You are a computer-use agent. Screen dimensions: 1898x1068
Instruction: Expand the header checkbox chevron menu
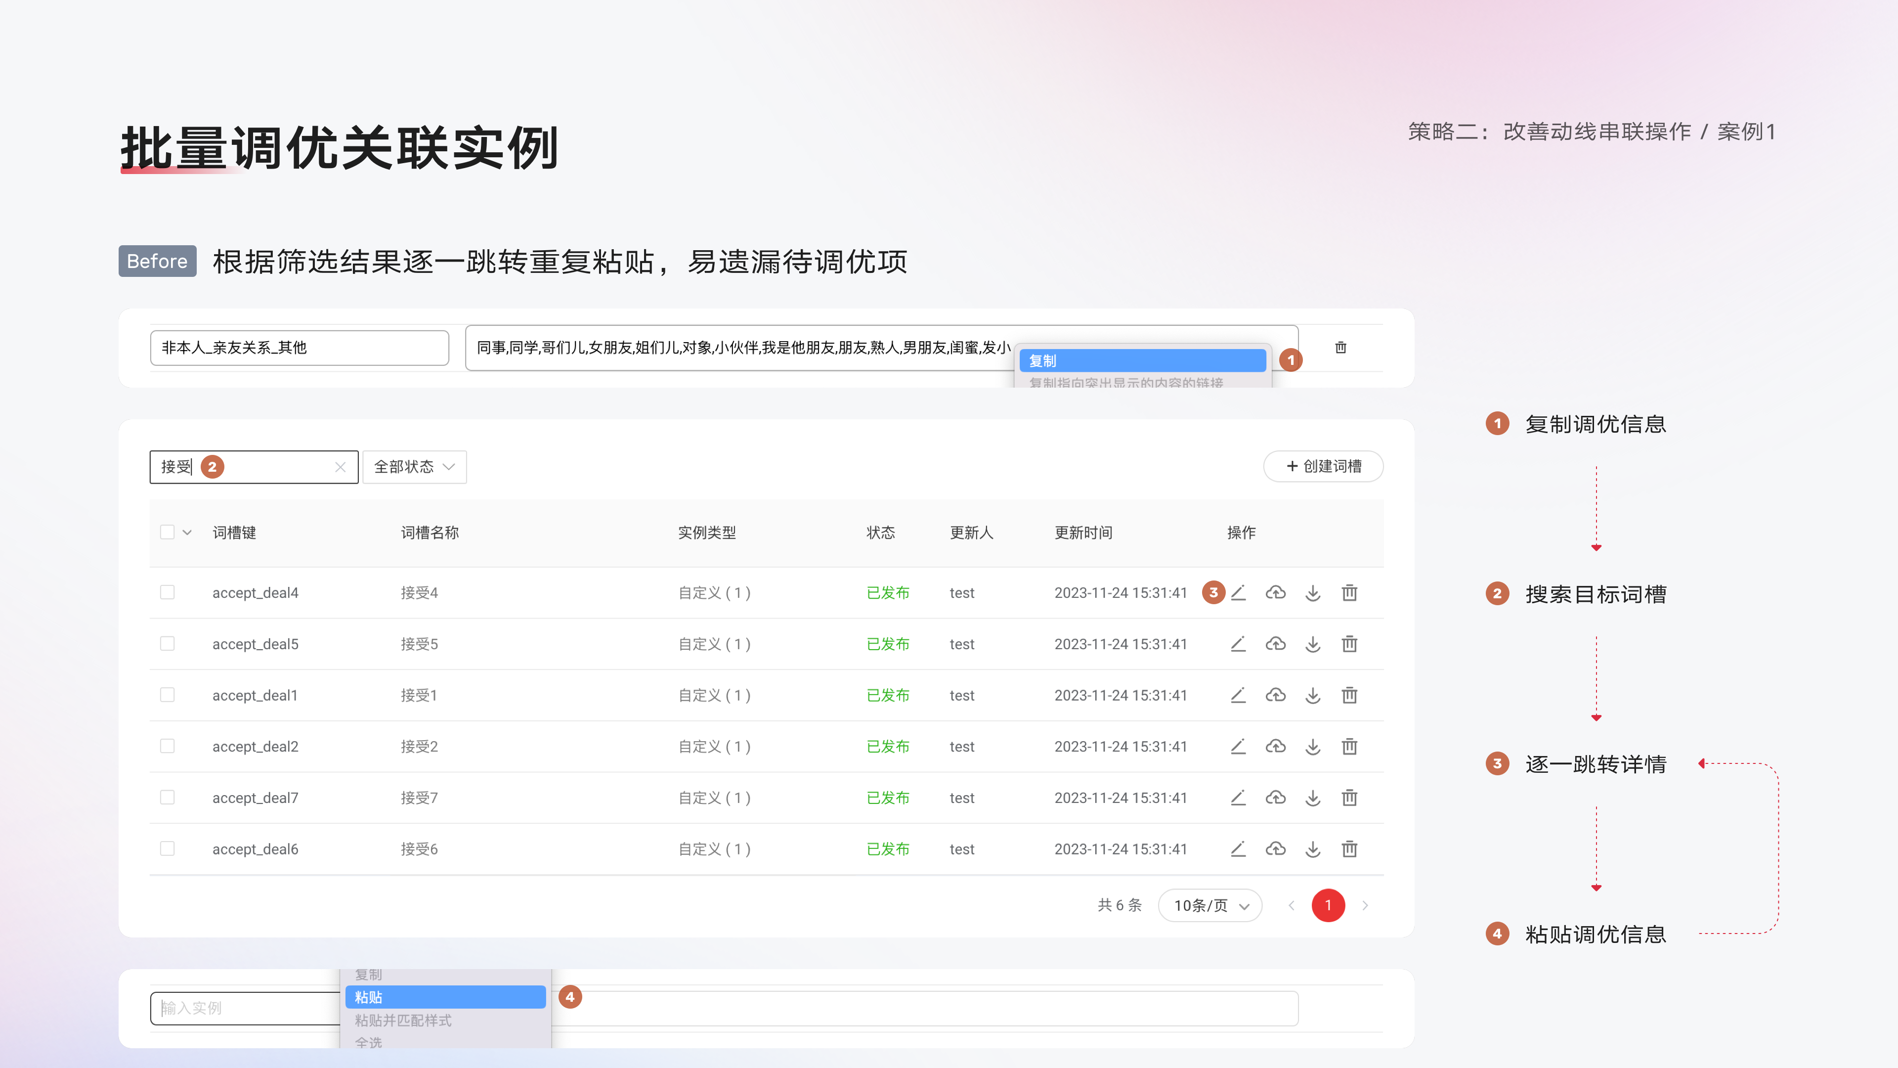187,532
